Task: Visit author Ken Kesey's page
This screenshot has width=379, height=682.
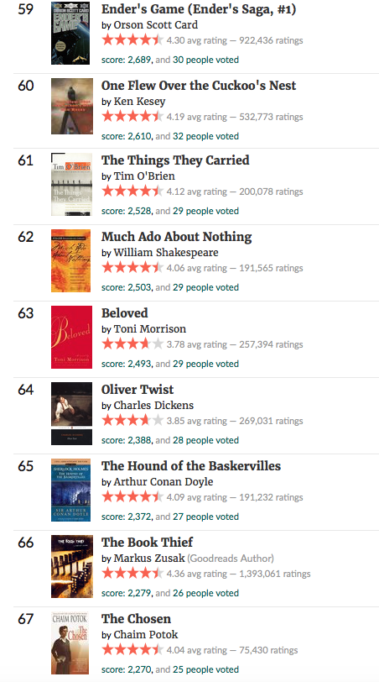Action: [139, 102]
